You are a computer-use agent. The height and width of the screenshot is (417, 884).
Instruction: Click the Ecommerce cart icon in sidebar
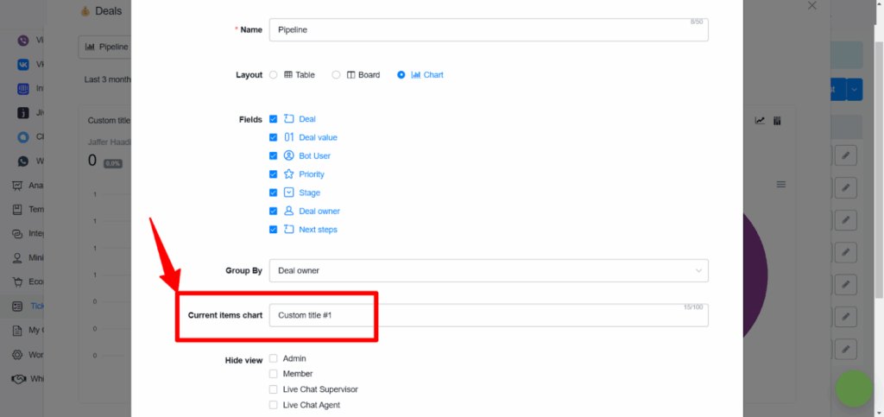[x=17, y=281]
